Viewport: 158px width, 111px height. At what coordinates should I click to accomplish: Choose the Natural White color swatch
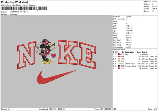119,64
